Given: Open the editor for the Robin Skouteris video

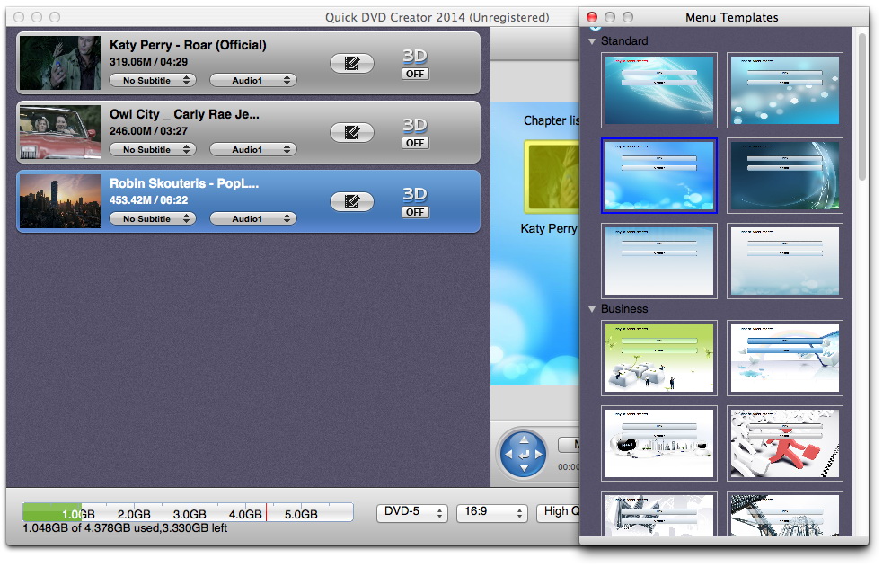Looking at the screenshot, I should pyautogui.click(x=352, y=201).
